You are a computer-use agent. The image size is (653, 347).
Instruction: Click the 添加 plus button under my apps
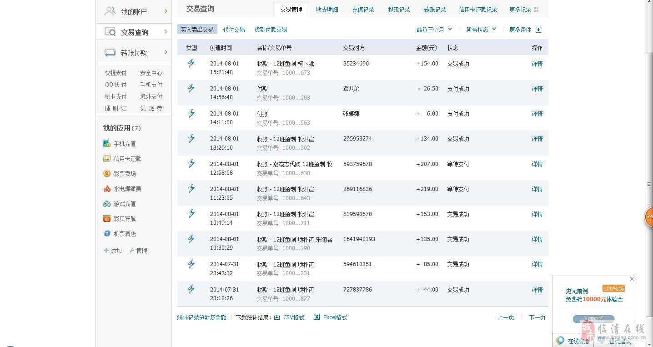pos(113,251)
